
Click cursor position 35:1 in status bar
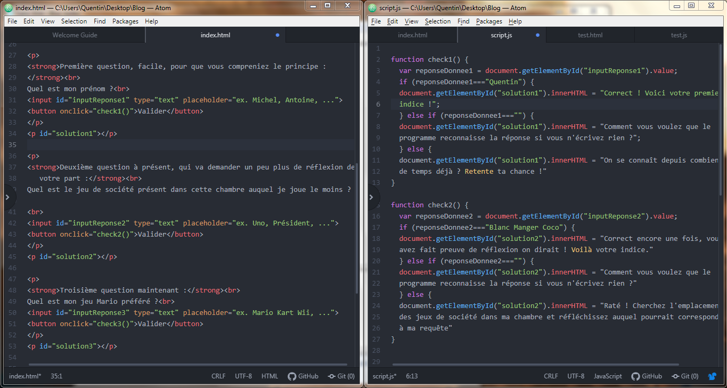(x=56, y=376)
